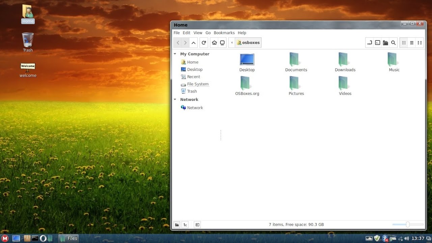
Task: Open the Go menu
Action: (x=208, y=33)
